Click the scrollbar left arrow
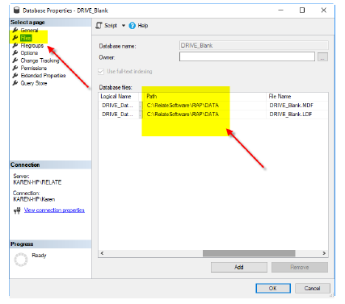Viewport: 345px width, 304px height. tap(102, 253)
